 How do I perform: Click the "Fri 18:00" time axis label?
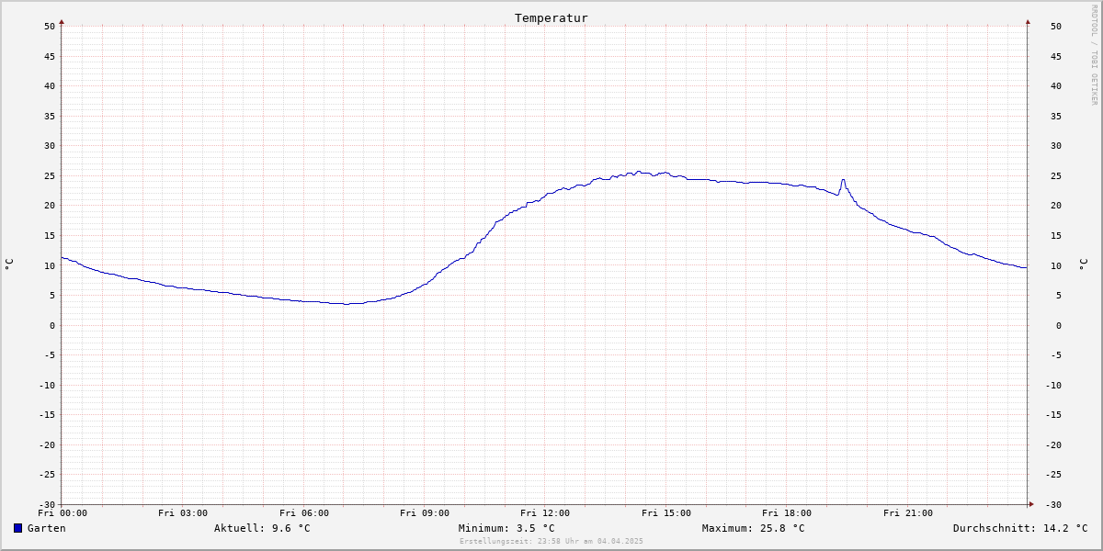(x=787, y=513)
